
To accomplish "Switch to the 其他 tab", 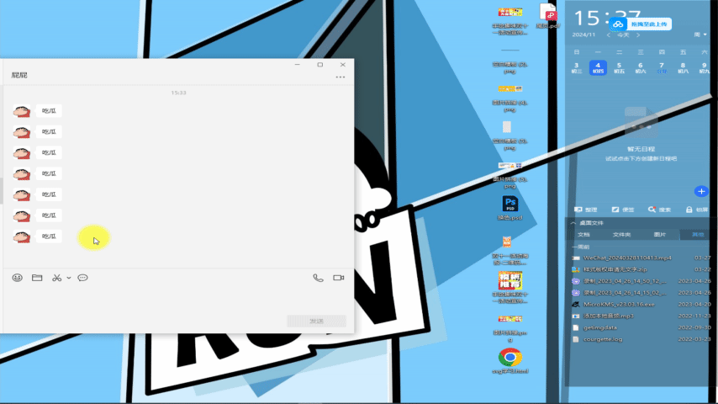I will 697,235.
